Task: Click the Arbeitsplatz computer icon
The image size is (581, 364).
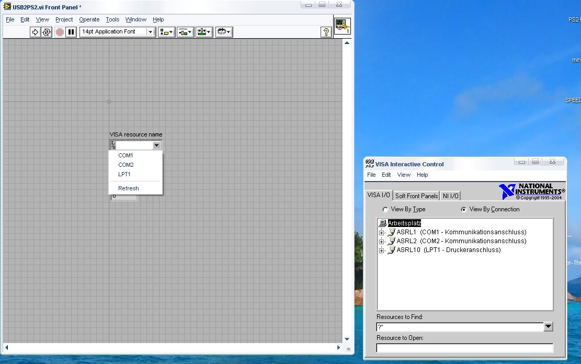Action: pyautogui.click(x=382, y=223)
